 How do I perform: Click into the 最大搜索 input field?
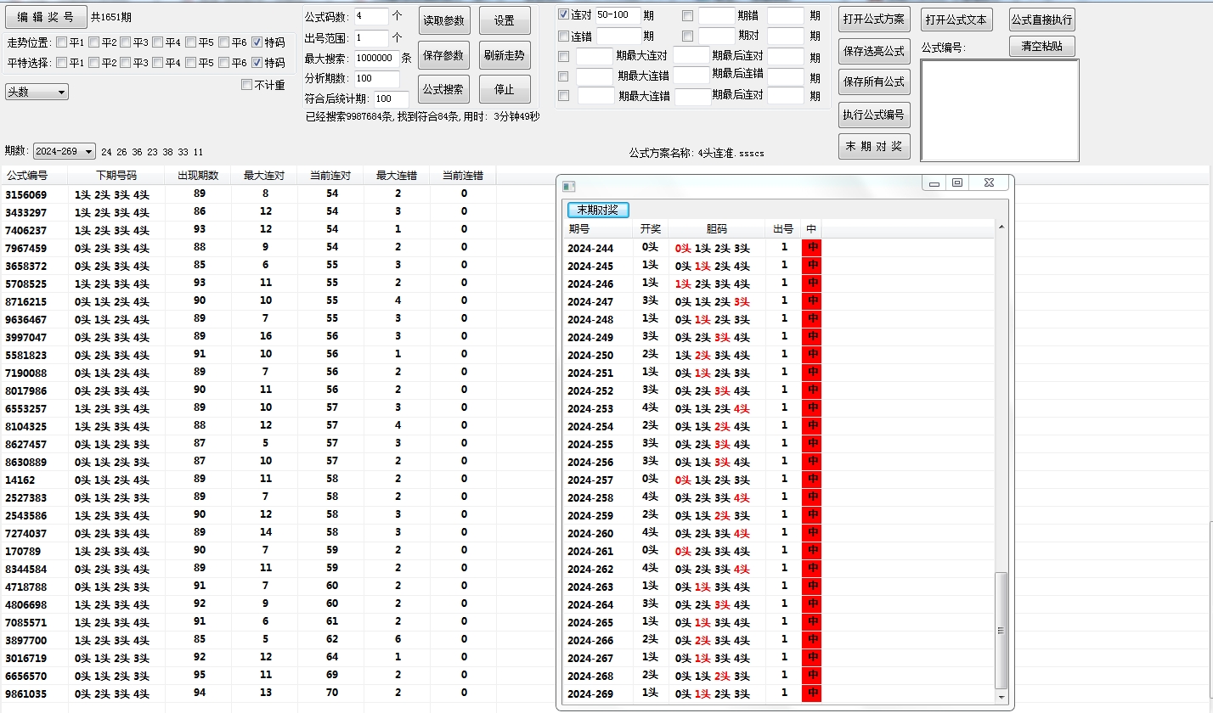pyautogui.click(x=375, y=58)
